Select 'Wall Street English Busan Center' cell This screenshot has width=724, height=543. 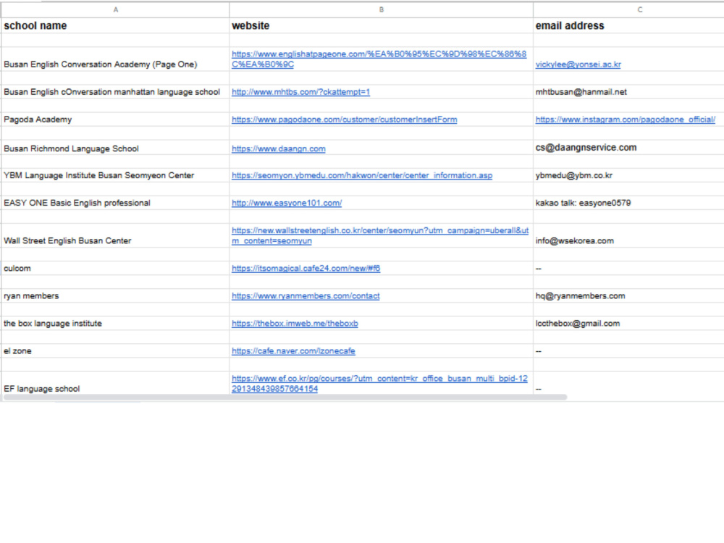point(115,235)
